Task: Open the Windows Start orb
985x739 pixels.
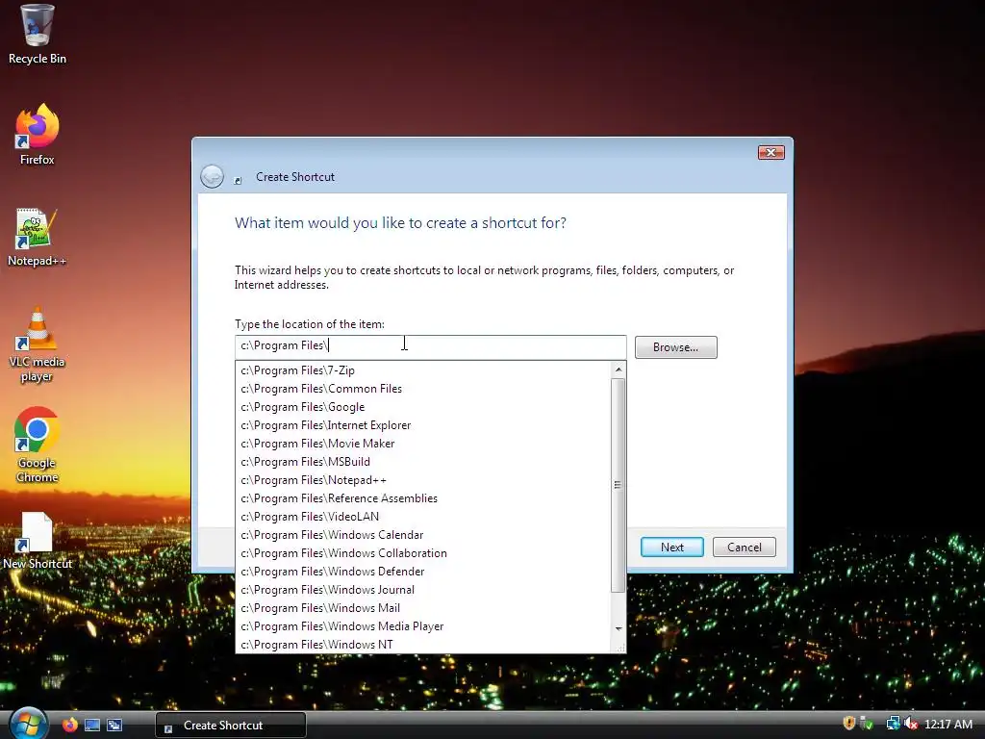Action: [28, 724]
